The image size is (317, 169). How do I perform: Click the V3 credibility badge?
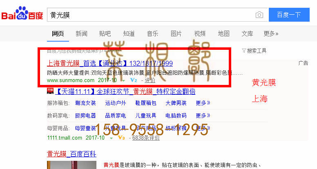121,138
